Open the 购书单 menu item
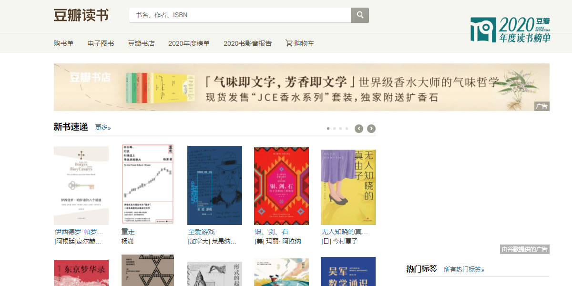 coord(64,43)
